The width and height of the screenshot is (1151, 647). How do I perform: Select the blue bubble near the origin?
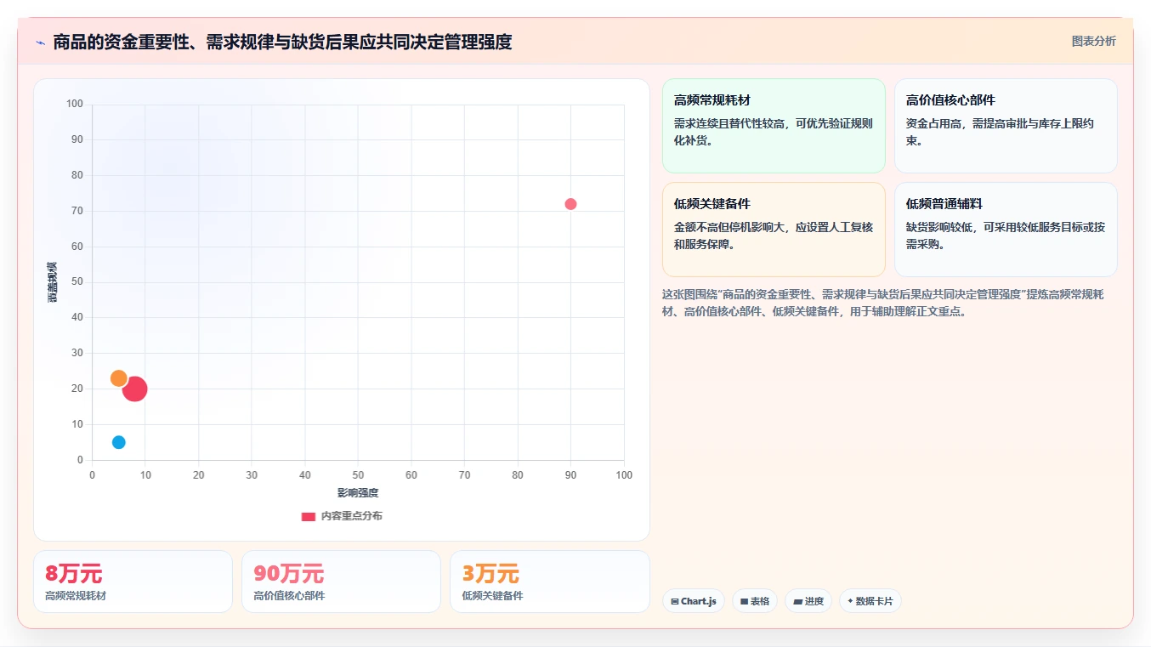pyautogui.click(x=118, y=442)
